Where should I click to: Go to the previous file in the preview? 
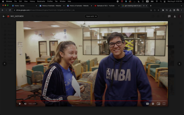4,64
